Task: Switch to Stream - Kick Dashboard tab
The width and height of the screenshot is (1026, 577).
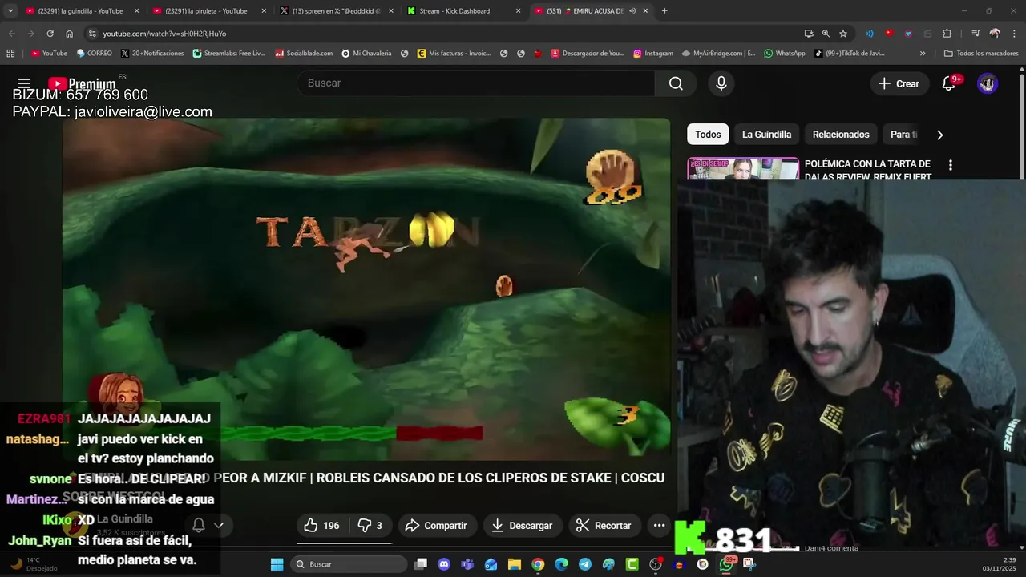Action: tap(463, 11)
